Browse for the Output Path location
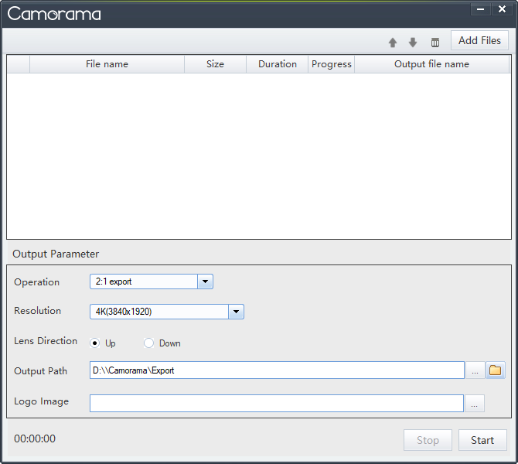 475,371
